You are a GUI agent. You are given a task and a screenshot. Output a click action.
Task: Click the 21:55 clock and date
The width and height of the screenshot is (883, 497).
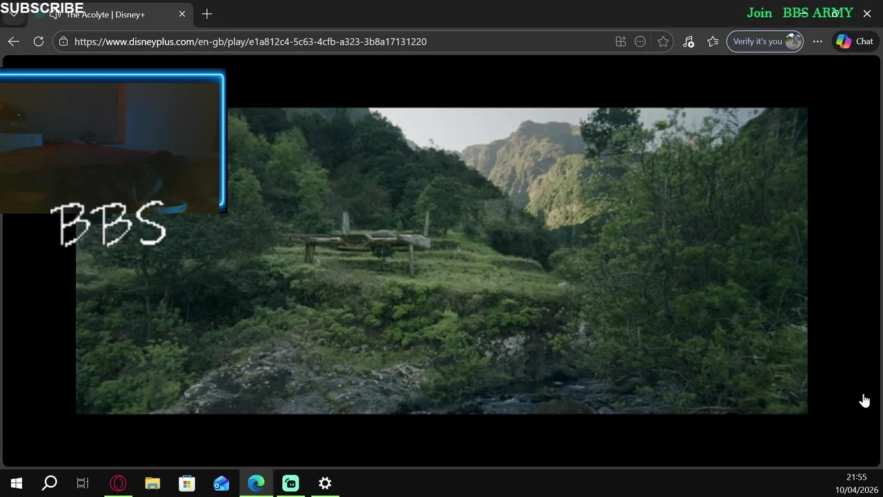(x=856, y=483)
